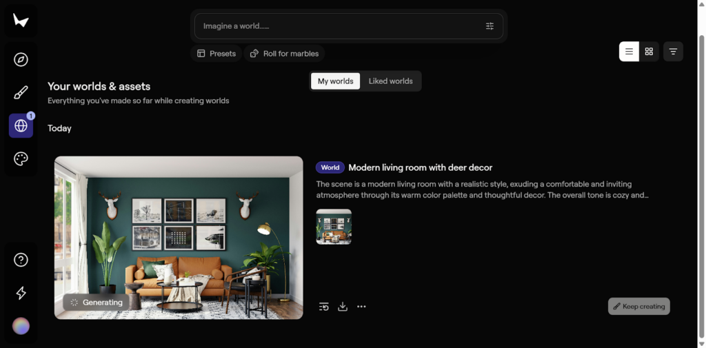Image resolution: width=706 pixels, height=348 pixels.
Task: Open the help question mark icon
Action: (x=21, y=260)
